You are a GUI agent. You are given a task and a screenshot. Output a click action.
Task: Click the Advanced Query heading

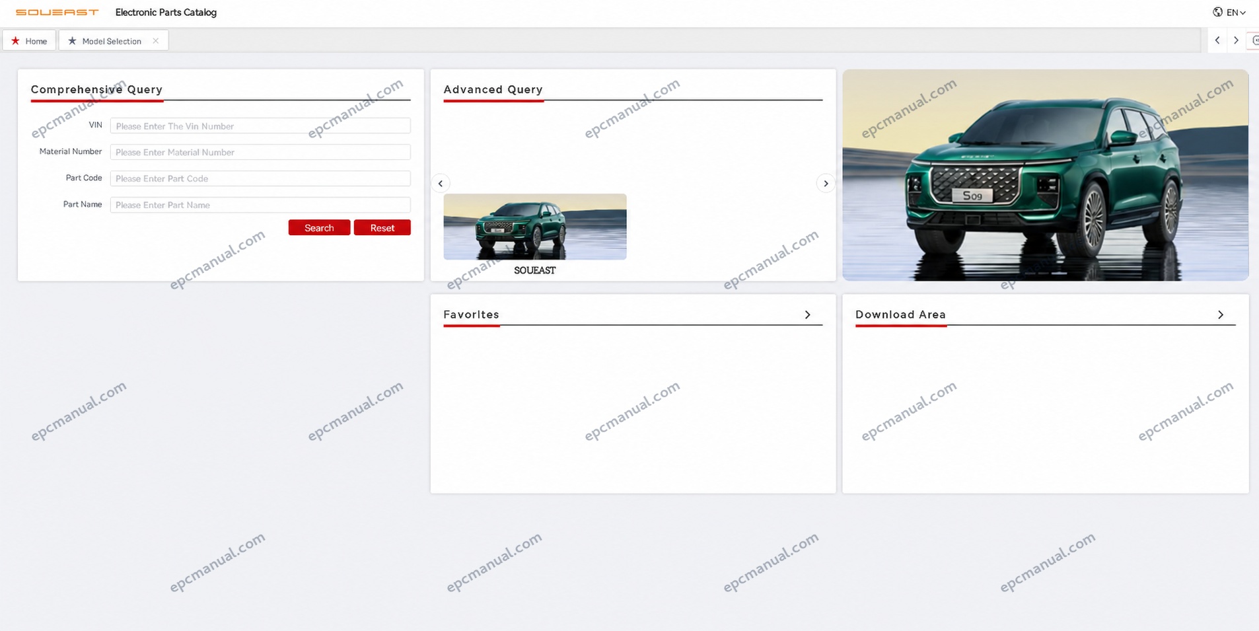point(493,89)
